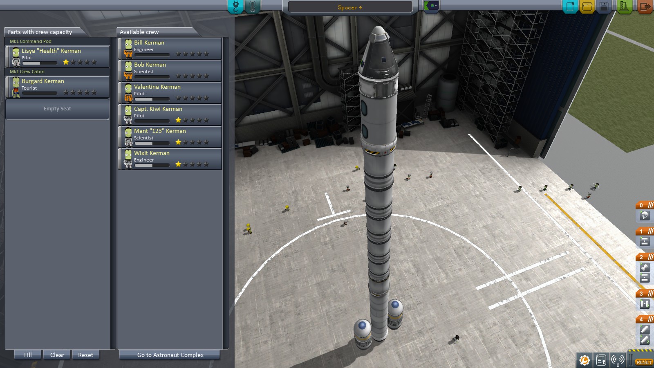Launch the vessel with the green launch icon
The width and height of the screenshot is (654, 368).
624,6
